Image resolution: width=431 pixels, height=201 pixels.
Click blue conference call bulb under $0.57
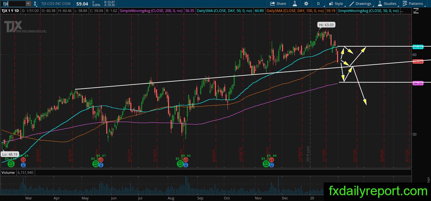pyautogui.click(x=101, y=165)
